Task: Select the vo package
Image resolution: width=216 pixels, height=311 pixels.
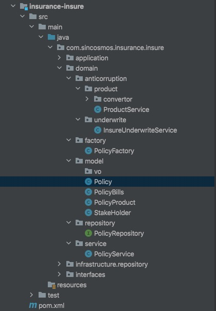Action: coord(98,171)
